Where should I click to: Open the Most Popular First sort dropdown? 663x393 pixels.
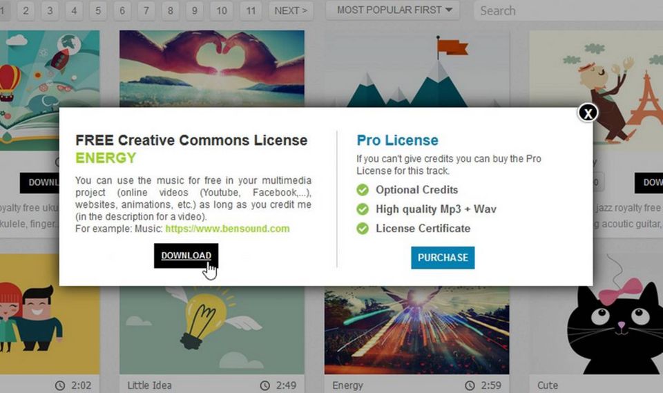pyautogui.click(x=397, y=10)
